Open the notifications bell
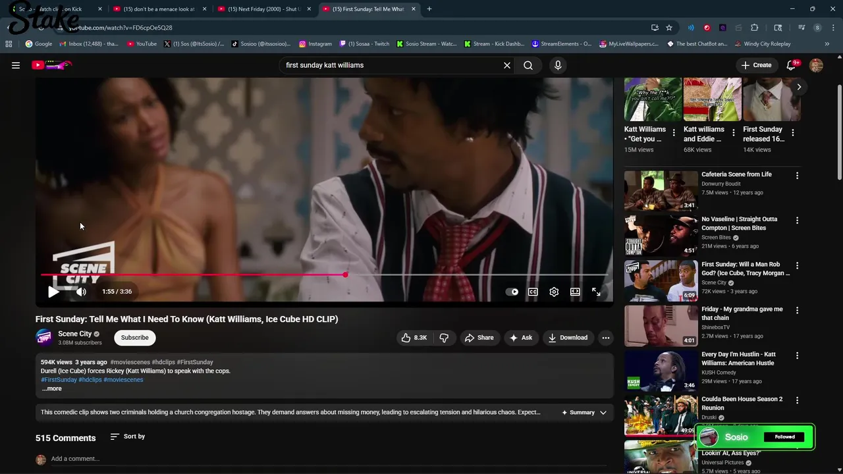This screenshot has width=843, height=474. [x=792, y=65]
